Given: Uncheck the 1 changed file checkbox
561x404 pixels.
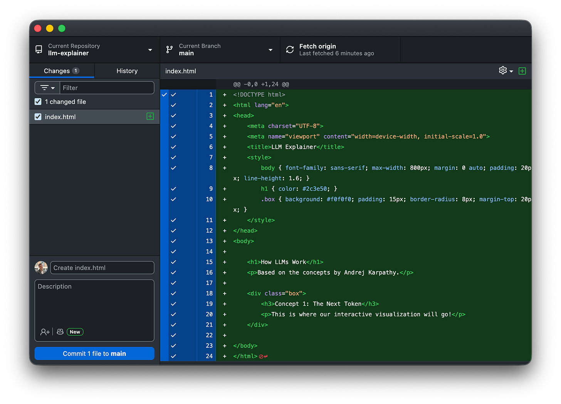Looking at the screenshot, I should [37, 101].
